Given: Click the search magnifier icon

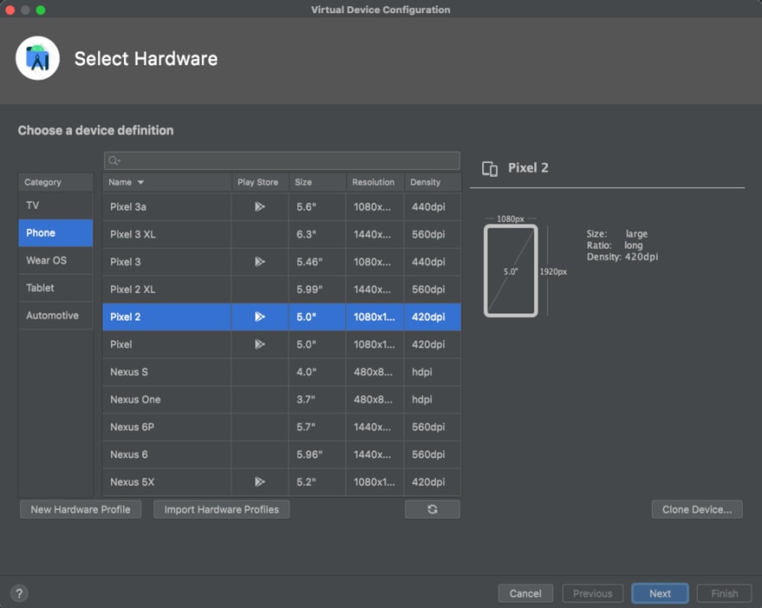Looking at the screenshot, I should (113, 160).
